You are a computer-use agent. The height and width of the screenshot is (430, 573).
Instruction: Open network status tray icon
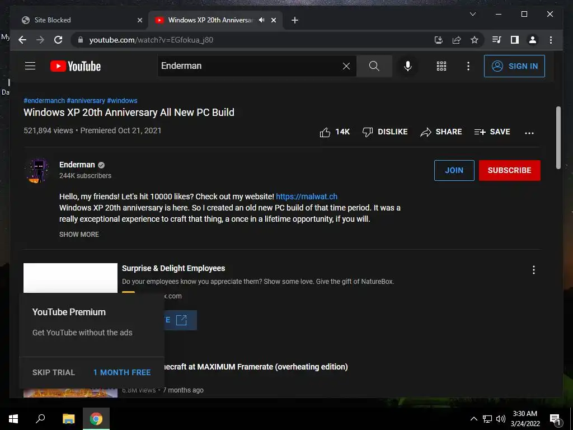tap(487, 419)
